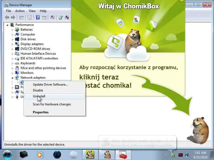Expand the Human Interface Devices node
This screenshot has height=160, width=214.
12,54
